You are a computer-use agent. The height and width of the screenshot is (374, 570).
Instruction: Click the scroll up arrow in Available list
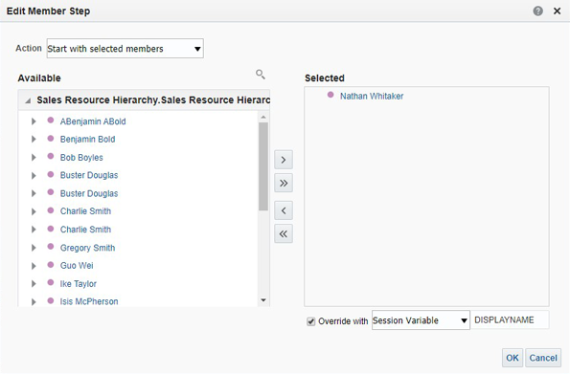(263, 117)
